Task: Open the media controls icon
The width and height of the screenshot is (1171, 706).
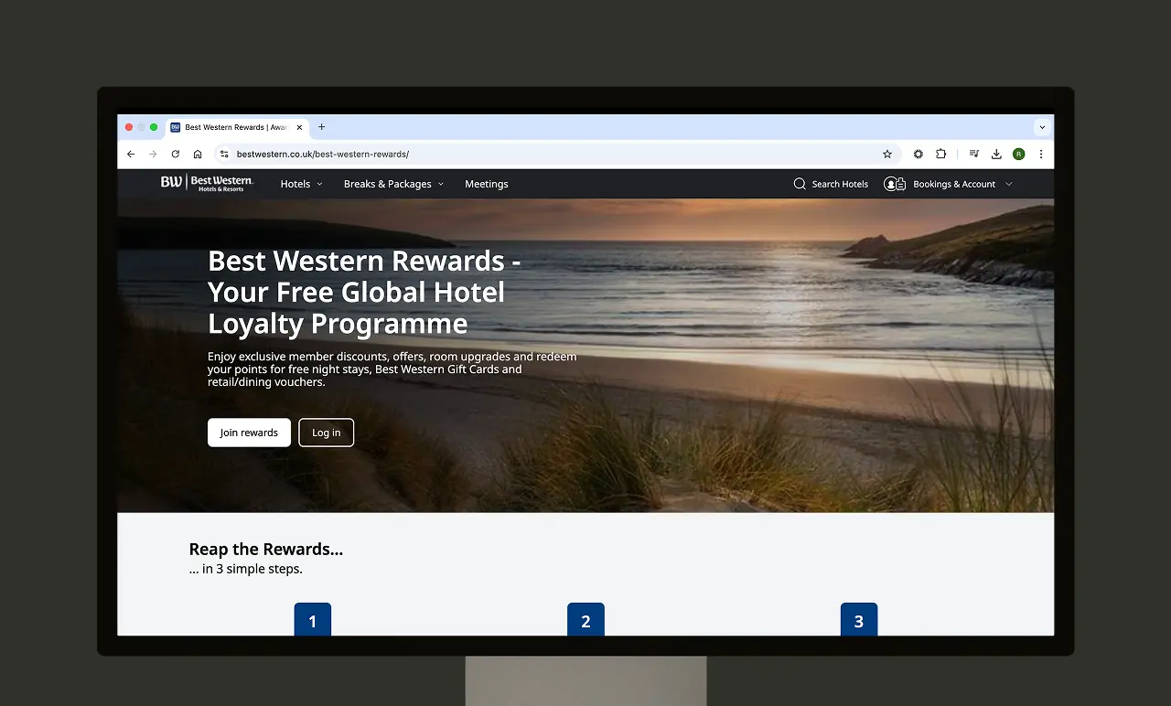Action: point(974,155)
